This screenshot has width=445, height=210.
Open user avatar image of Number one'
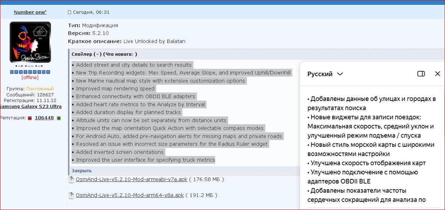click(x=30, y=42)
